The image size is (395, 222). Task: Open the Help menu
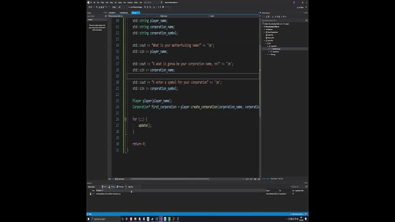click(141, 2)
